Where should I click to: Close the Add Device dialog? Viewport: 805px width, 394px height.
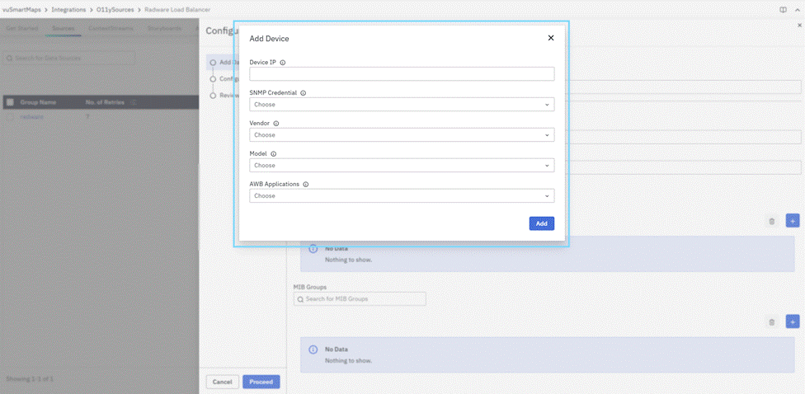551,38
